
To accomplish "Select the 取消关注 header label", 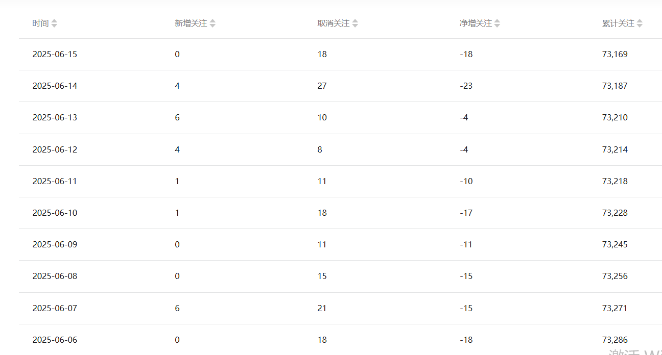I will [x=333, y=23].
